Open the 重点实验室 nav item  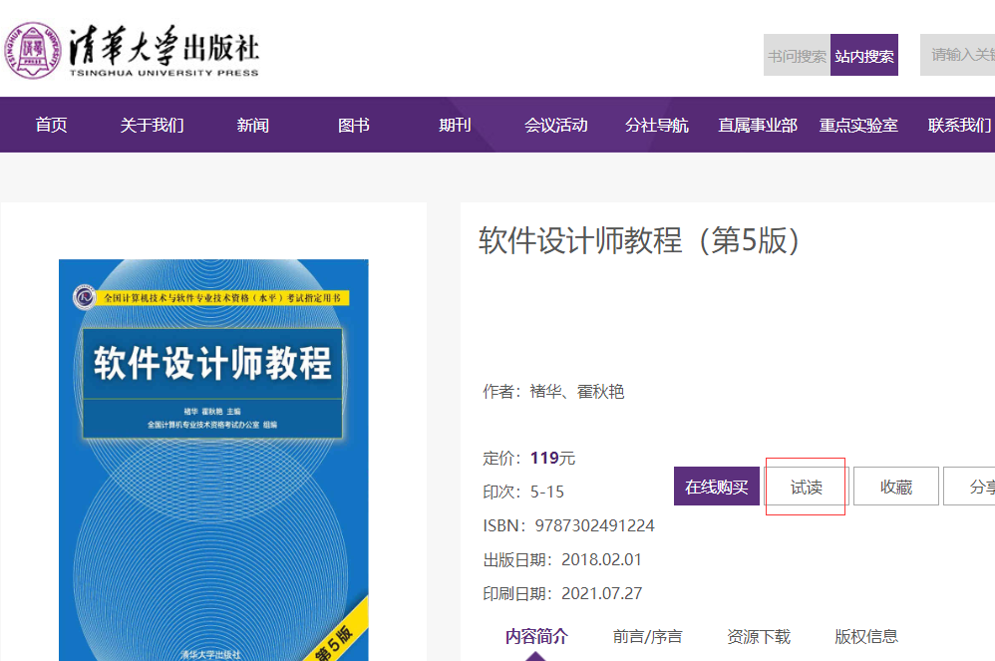click(x=858, y=125)
